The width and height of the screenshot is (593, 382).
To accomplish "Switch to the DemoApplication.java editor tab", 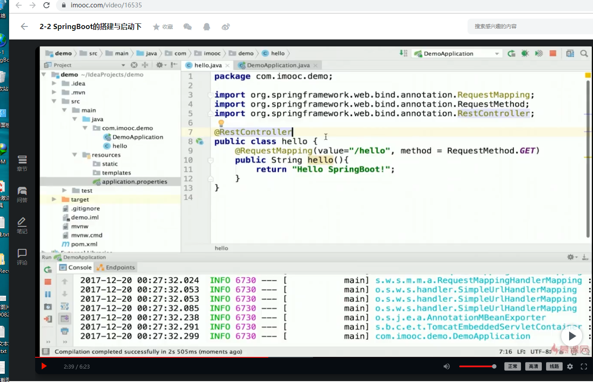I will pyautogui.click(x=278, y=65).
